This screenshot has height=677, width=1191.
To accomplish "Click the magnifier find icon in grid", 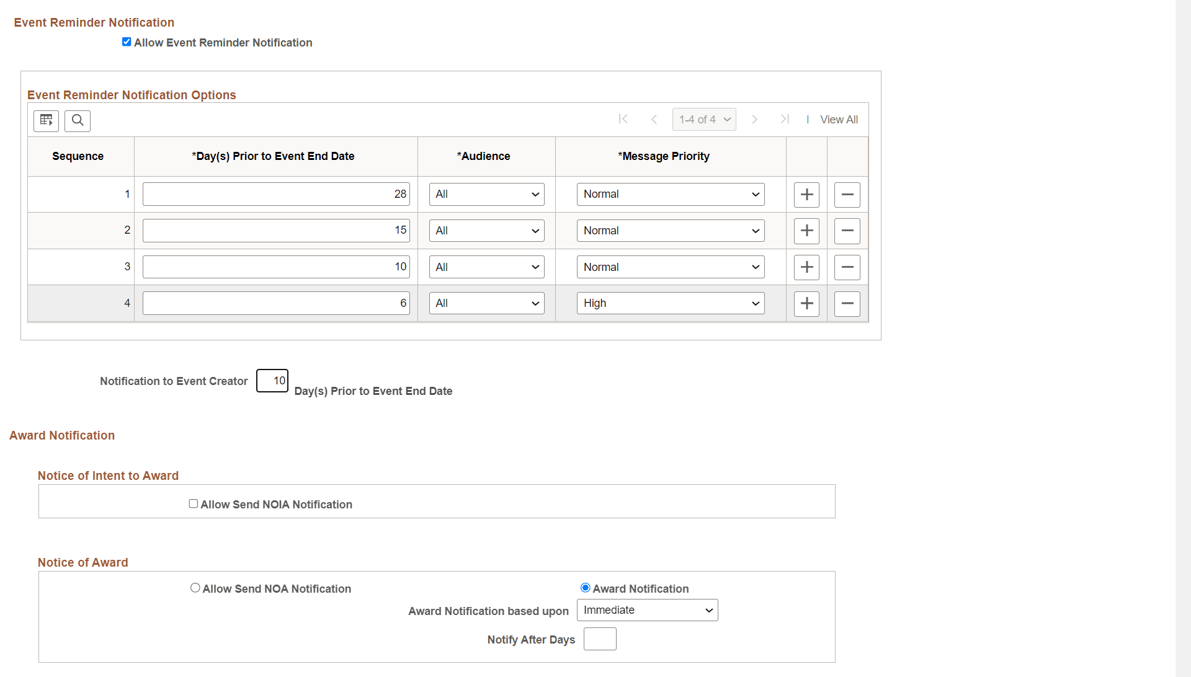I will [78, 120].
